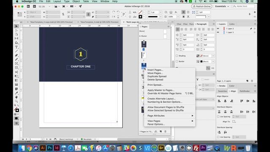Screen dimensions: 270x152
Task: Open Border color dropdown
Action: coord(213,62)
